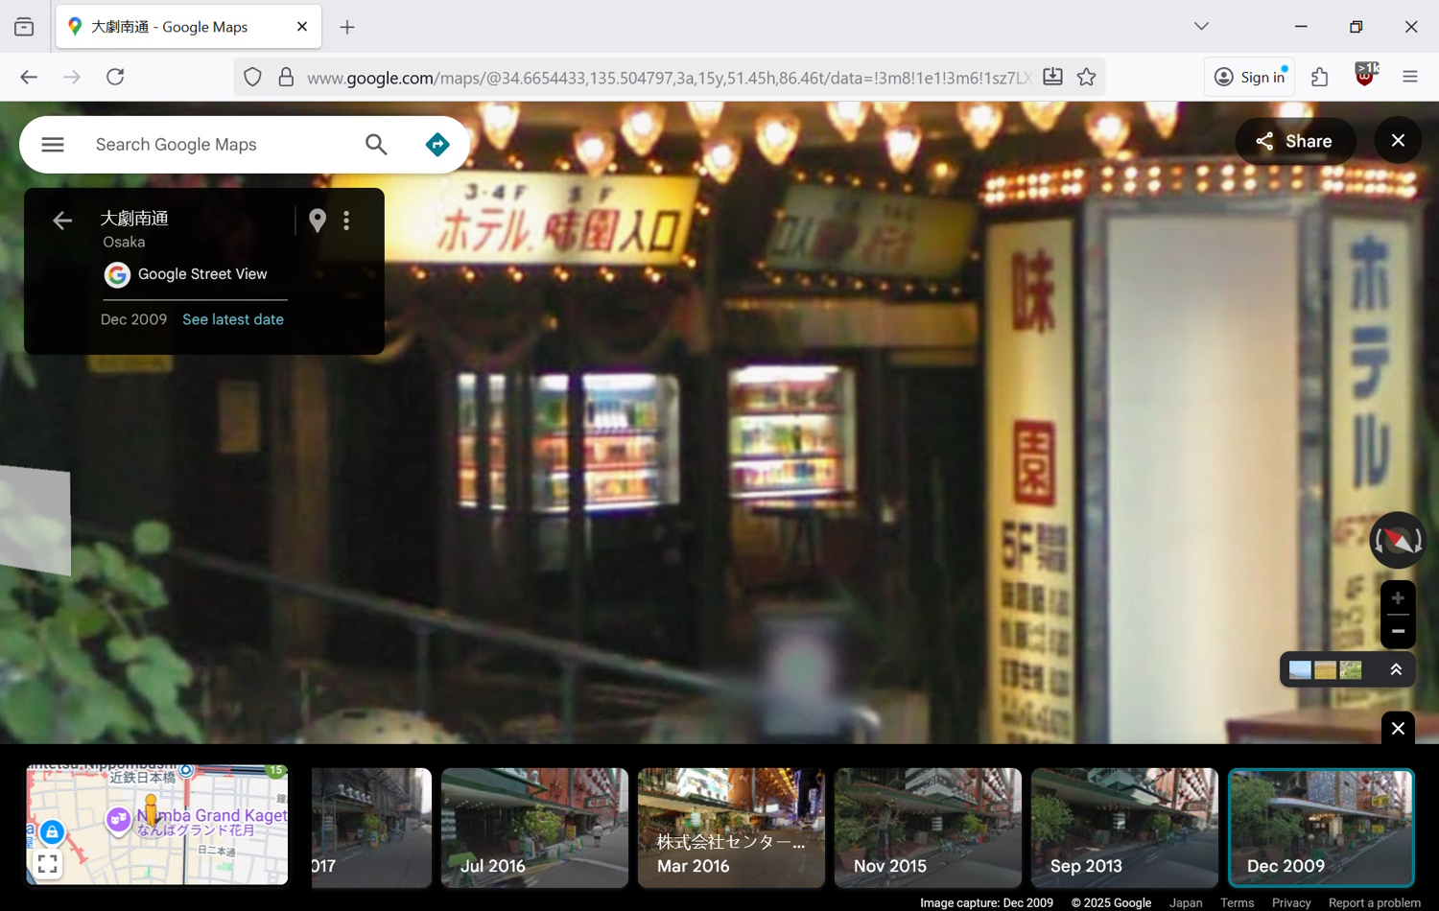Open the Report a problem link

[x=1374, y=902]
